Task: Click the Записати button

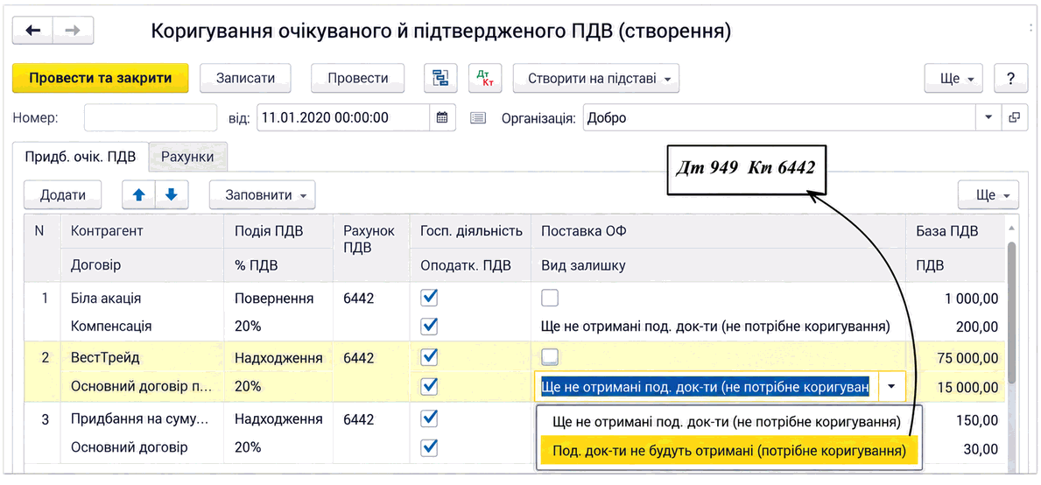Action: pos(246,78)
